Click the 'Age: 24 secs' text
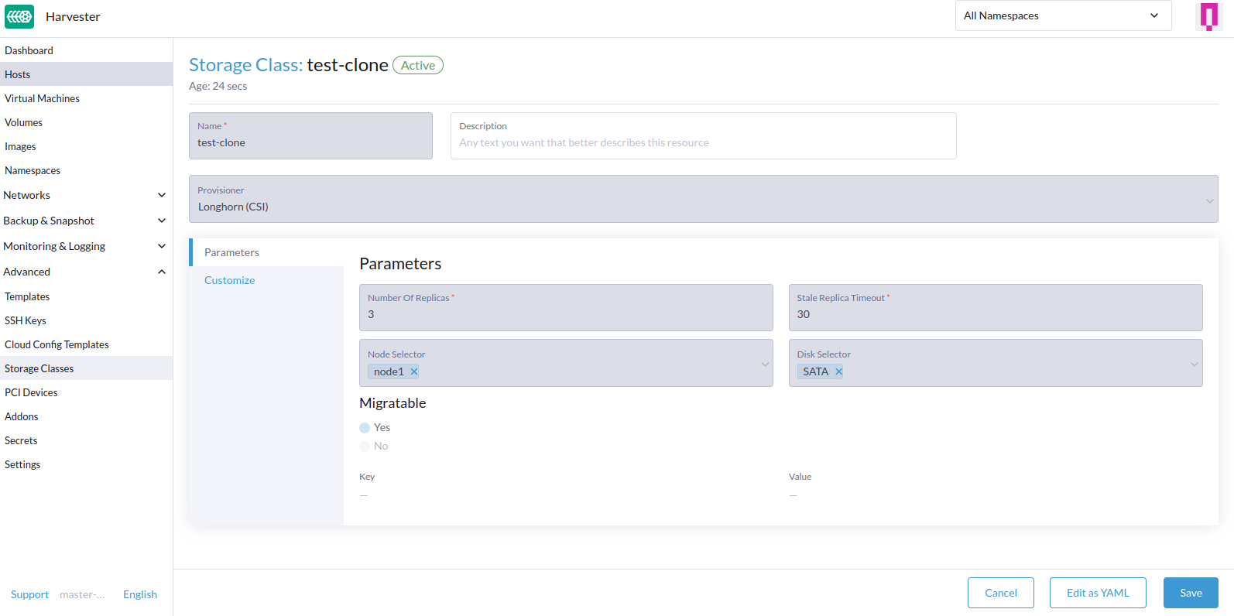The image size is (1234, 616). [x=218, y=86]
